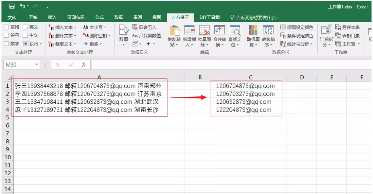This screenshot has height=194, width=373.
Task: Check the 英文 checkbox
Action: pyautogui.click(x=25, y=27)
